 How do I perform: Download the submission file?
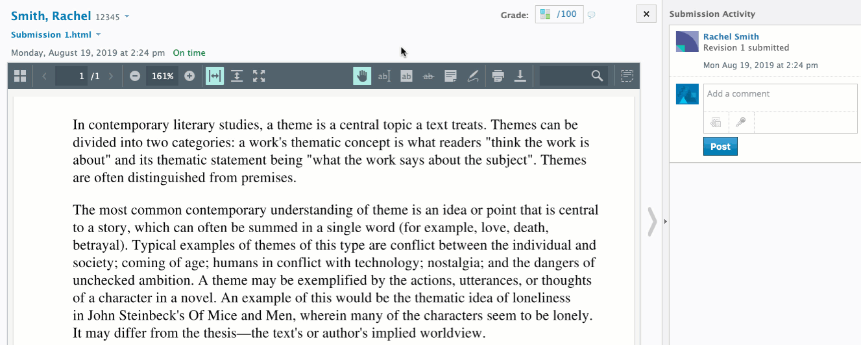(520, 76)
